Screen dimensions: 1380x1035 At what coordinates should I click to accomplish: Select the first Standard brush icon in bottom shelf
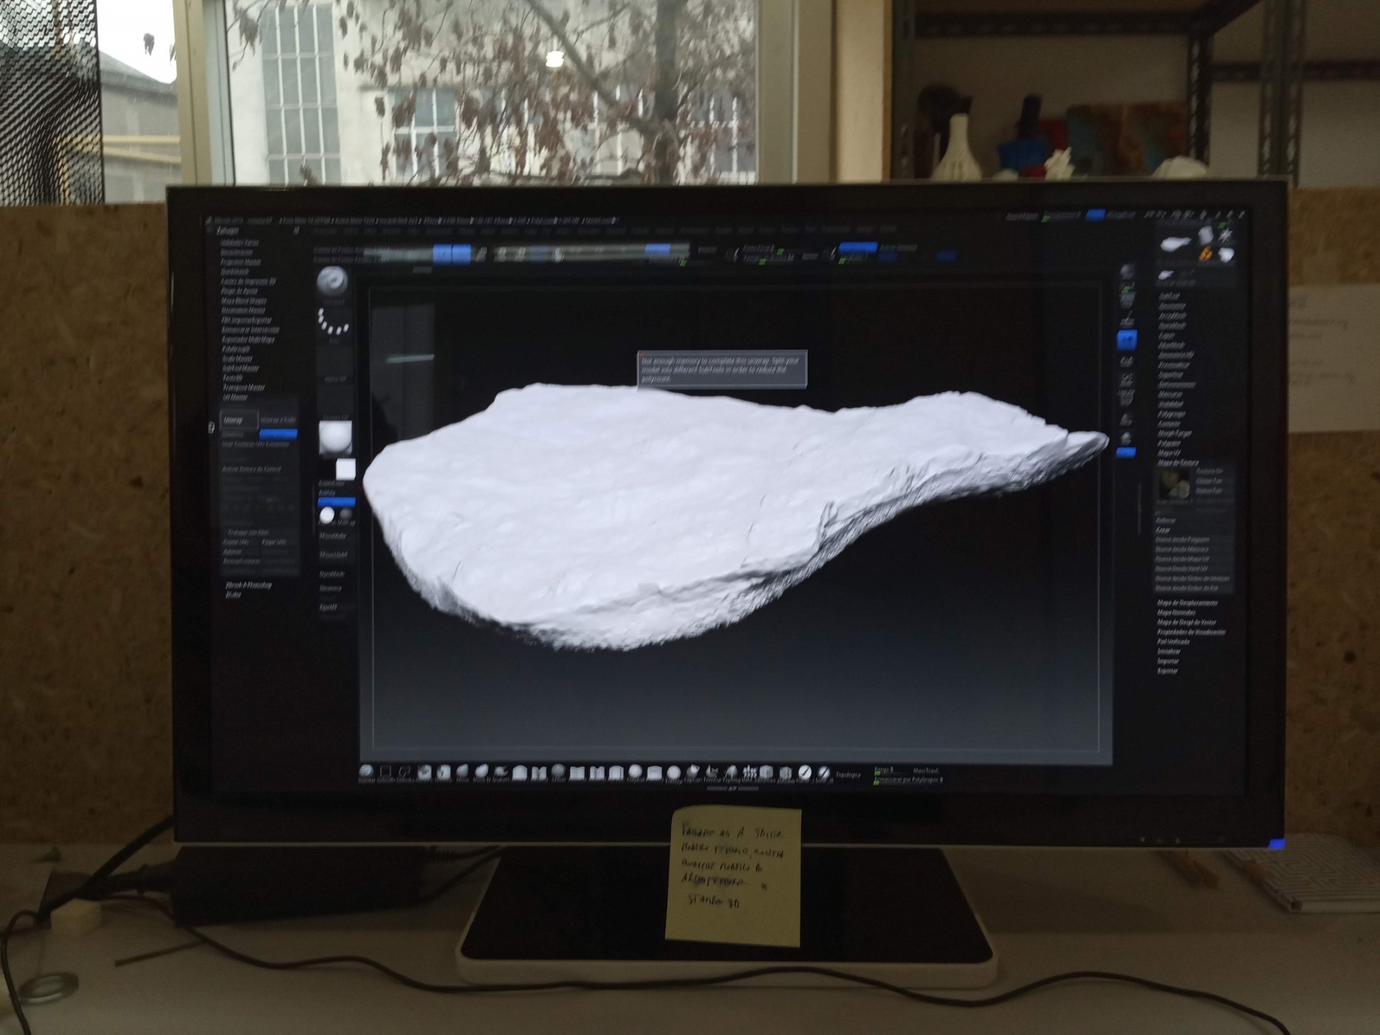click(366, 771)
